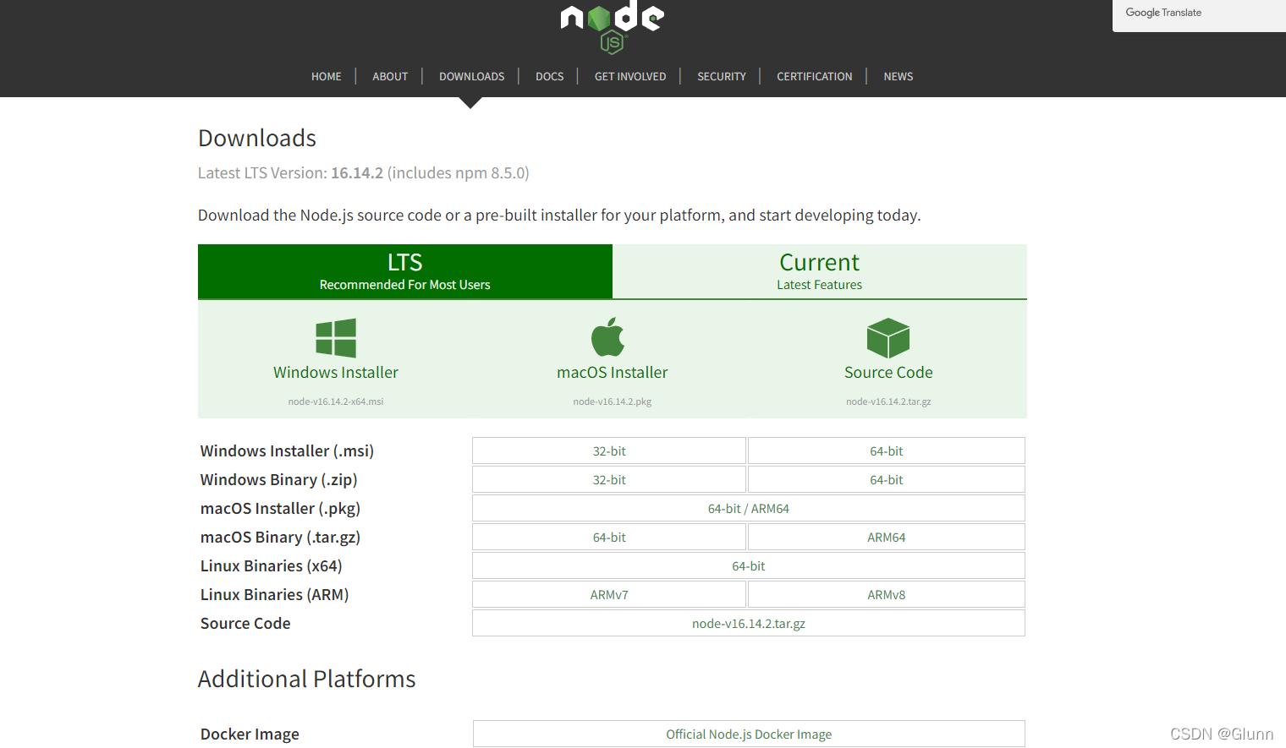Switch to the Current Latest Features tab
Viewport: 1286px width, 748px height.
820,271
